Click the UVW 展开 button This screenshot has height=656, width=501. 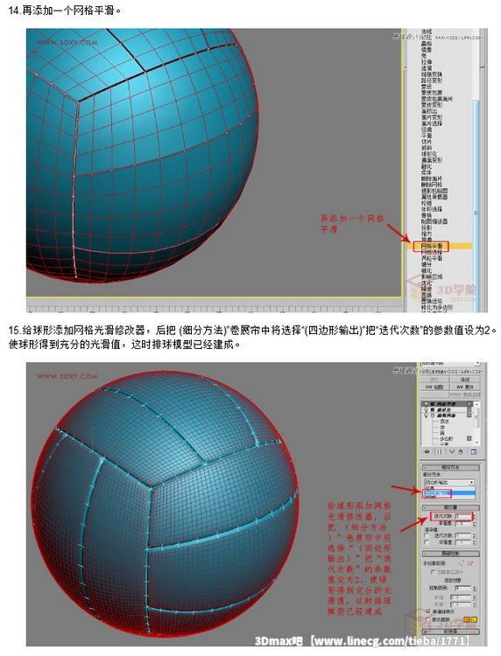[465, 387]
